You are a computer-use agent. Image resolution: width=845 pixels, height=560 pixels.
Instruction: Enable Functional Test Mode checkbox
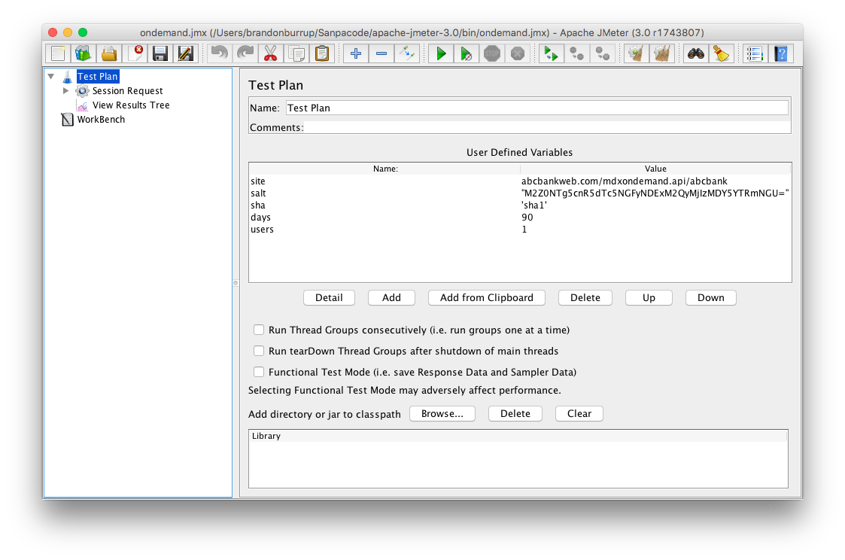(x=259, y=372)
